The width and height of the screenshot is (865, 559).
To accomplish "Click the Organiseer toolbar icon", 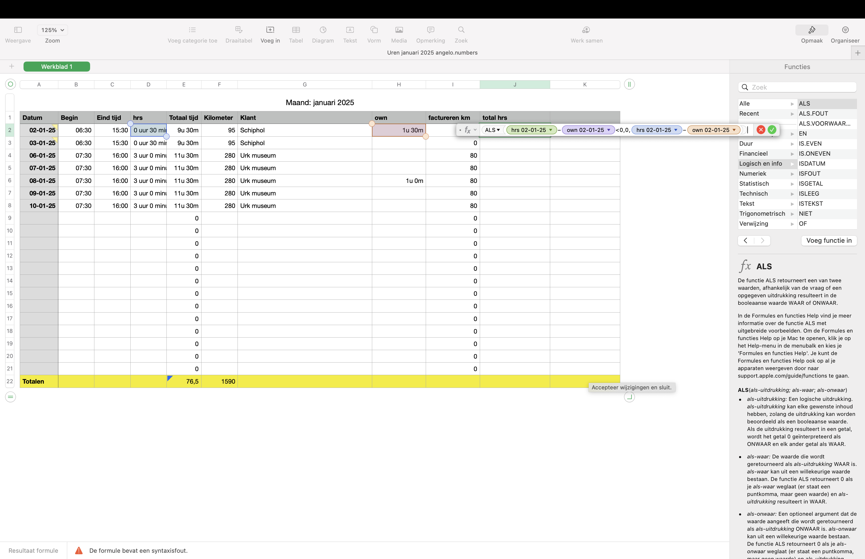I will coord(845,30).
